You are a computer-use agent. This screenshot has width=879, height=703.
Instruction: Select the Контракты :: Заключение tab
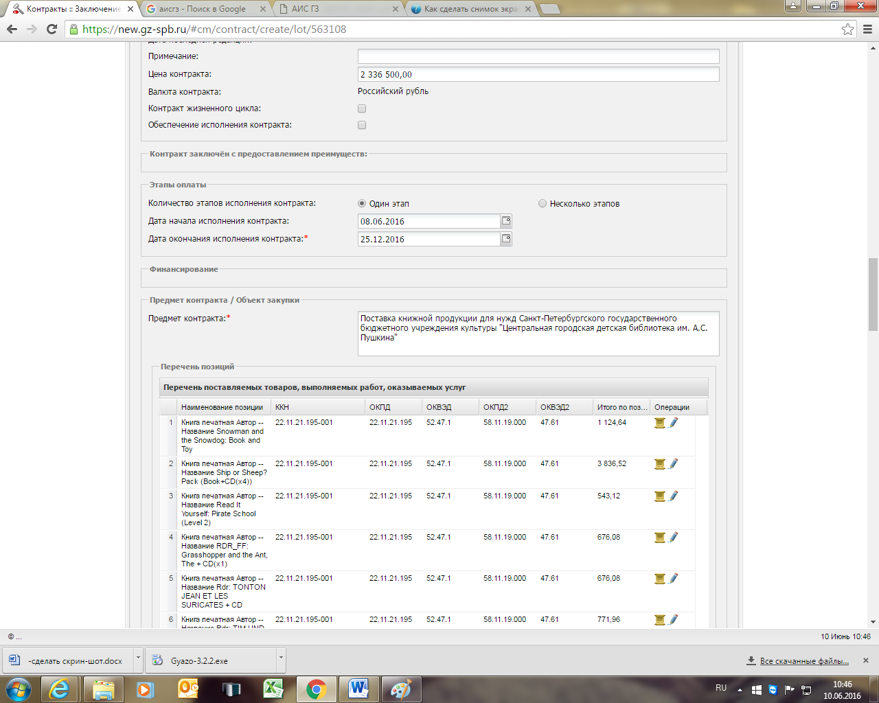[73, 9]
